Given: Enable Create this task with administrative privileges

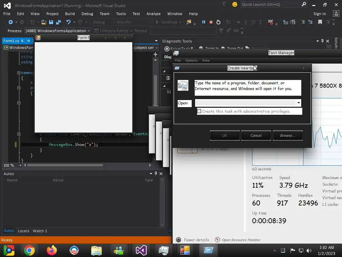Looking at the screenshot, I should tap(199, 111).
